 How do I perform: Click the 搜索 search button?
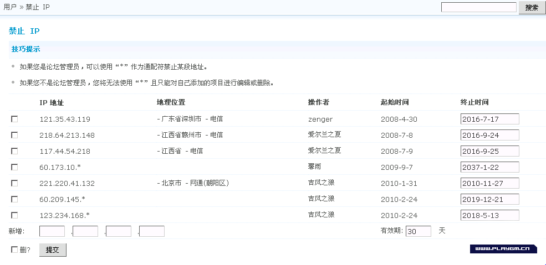tap(532, 8)
